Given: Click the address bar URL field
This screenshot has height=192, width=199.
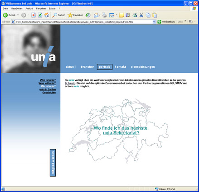Looking at the screenshot, I should (x=83, y=22).
